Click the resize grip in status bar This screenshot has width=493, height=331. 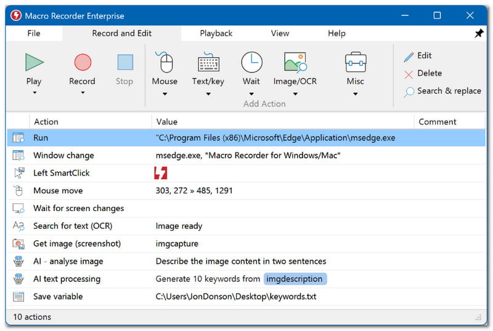tap(479, 317)
